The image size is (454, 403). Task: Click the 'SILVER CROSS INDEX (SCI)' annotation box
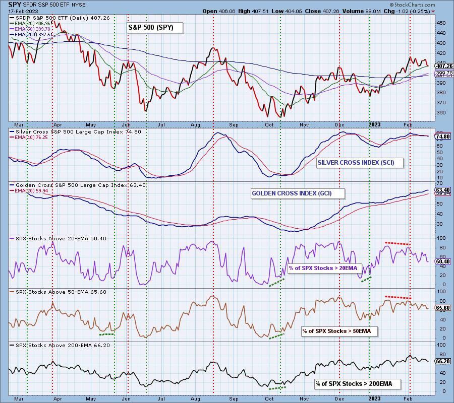click(x=359, y=163)
